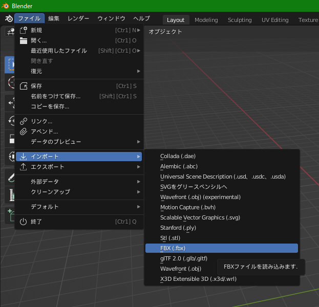Click the download-arrow icon beside インポート
Screen dimensions: 319x307
(24, 157)
